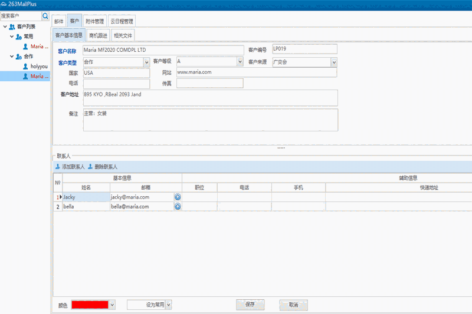Open the 颜色 color dropdown arrow
This screenshot has width=472, height=314.
pyautogui.click(x=112, y=305)
